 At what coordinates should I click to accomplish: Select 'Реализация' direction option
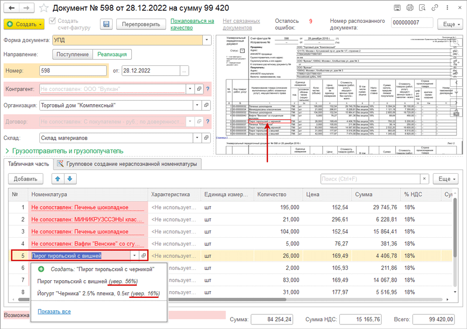click(x=111, y=54)
